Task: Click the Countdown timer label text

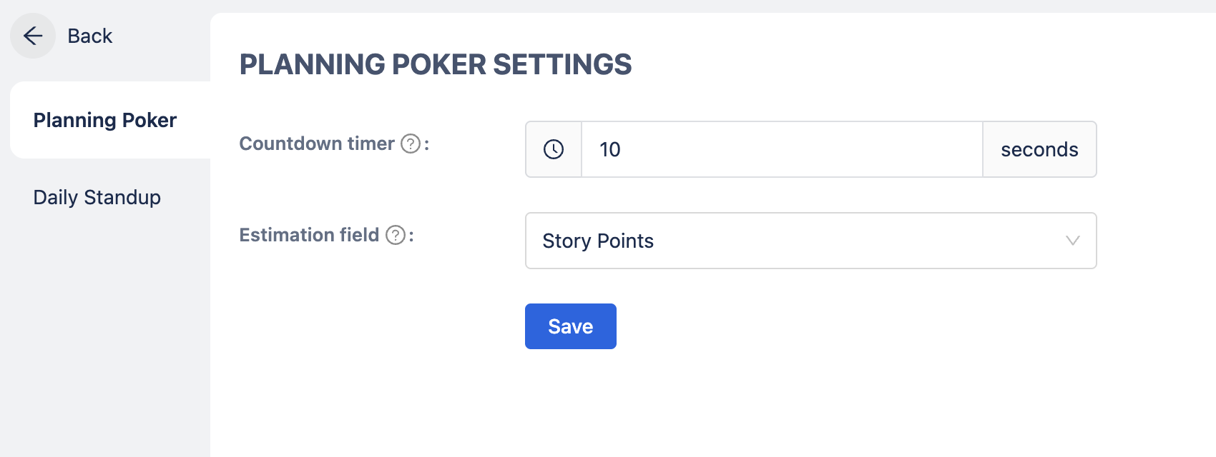Action: 317,144
